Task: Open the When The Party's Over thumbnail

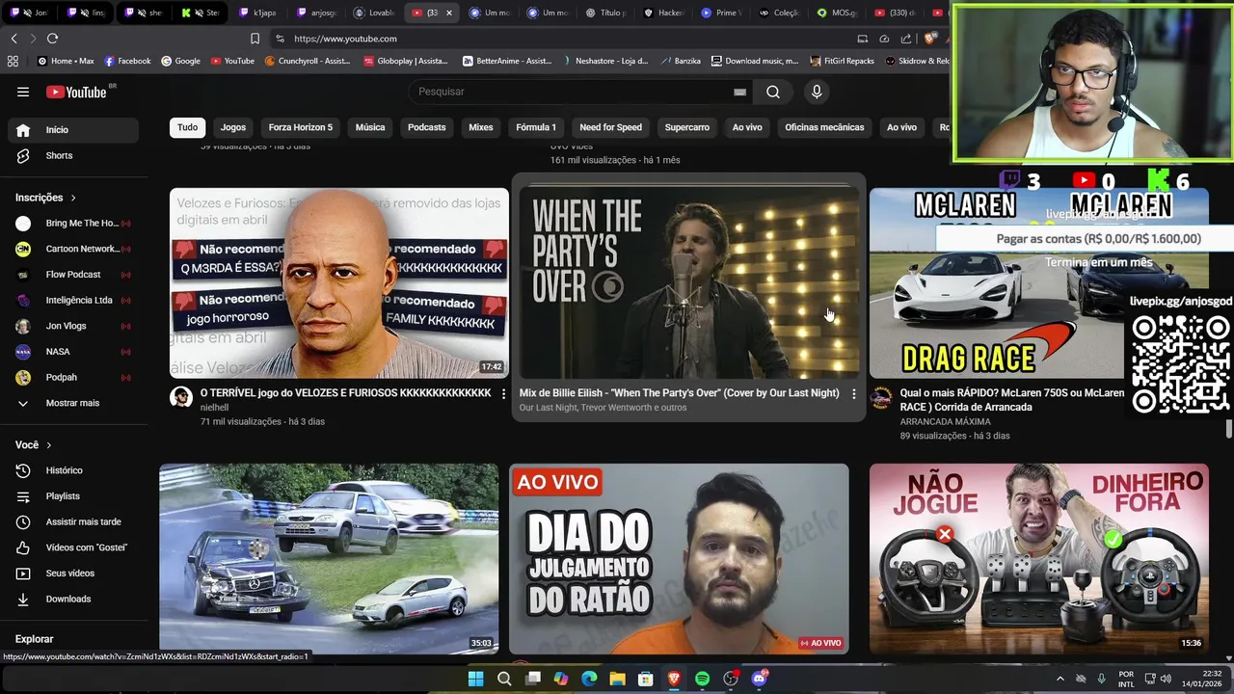Action: pyautogui.click(x=689, y=282)
